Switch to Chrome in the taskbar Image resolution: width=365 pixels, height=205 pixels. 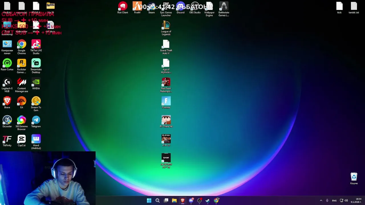[216, 200]
